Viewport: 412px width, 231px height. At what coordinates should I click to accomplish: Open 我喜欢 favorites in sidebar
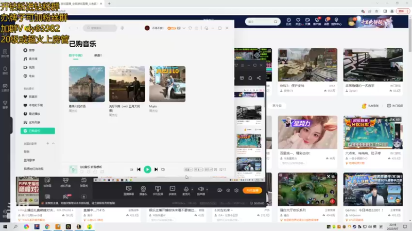click(x=30, y=97)
